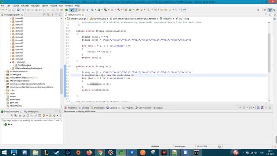Viewport: 277px width, 156px height.
Task: Open Firefox from the taskbar
Action: point(89,153)
